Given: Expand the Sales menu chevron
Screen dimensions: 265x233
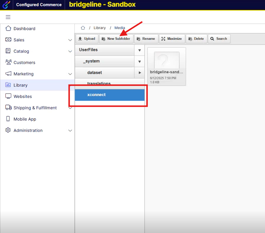Looking at the screenshot, I should [70, 40].
